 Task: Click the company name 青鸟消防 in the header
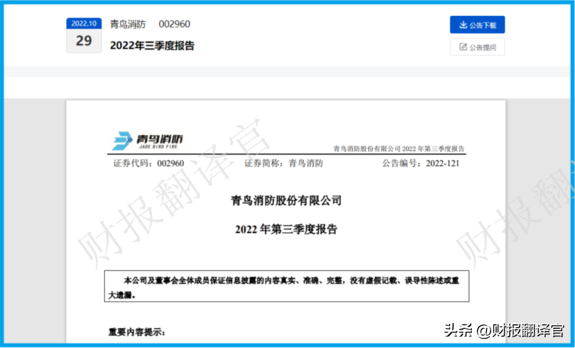tap(128, 24)
